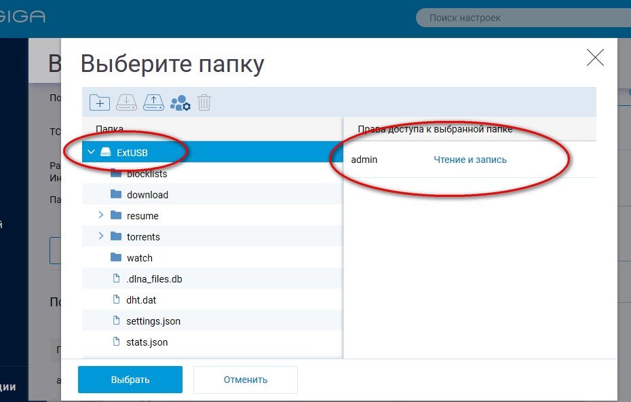Open the access rights users icon
Viewport: 631px width, 402px height.
pyautogui.click(x=180, y=103)
